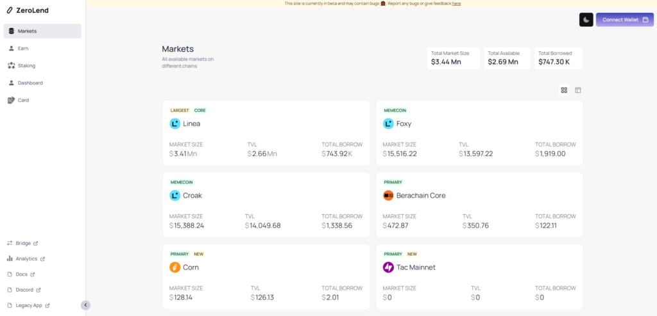
Task: Click the Docs file icon
Action: click(x=10, y=274)
